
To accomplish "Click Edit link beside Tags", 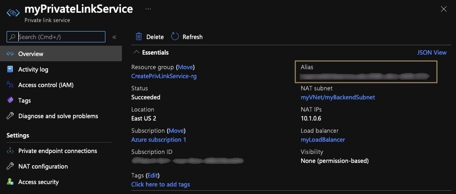I will [x=152, y=176].
